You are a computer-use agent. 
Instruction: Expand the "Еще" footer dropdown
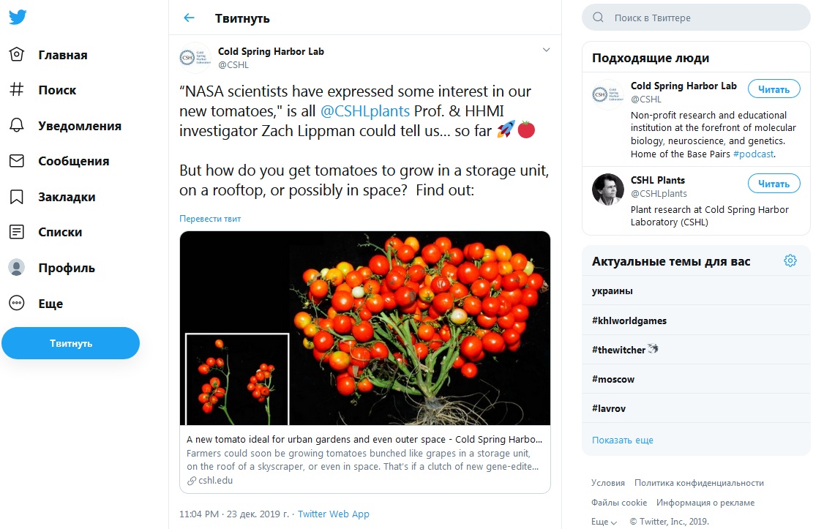coord(604,522)
